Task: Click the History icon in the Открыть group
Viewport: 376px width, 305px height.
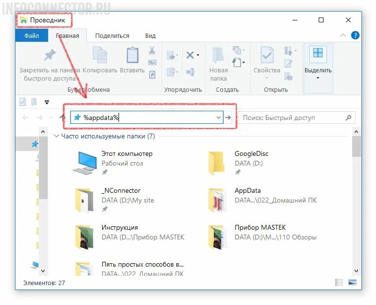Action: click(x=288, y=76)
